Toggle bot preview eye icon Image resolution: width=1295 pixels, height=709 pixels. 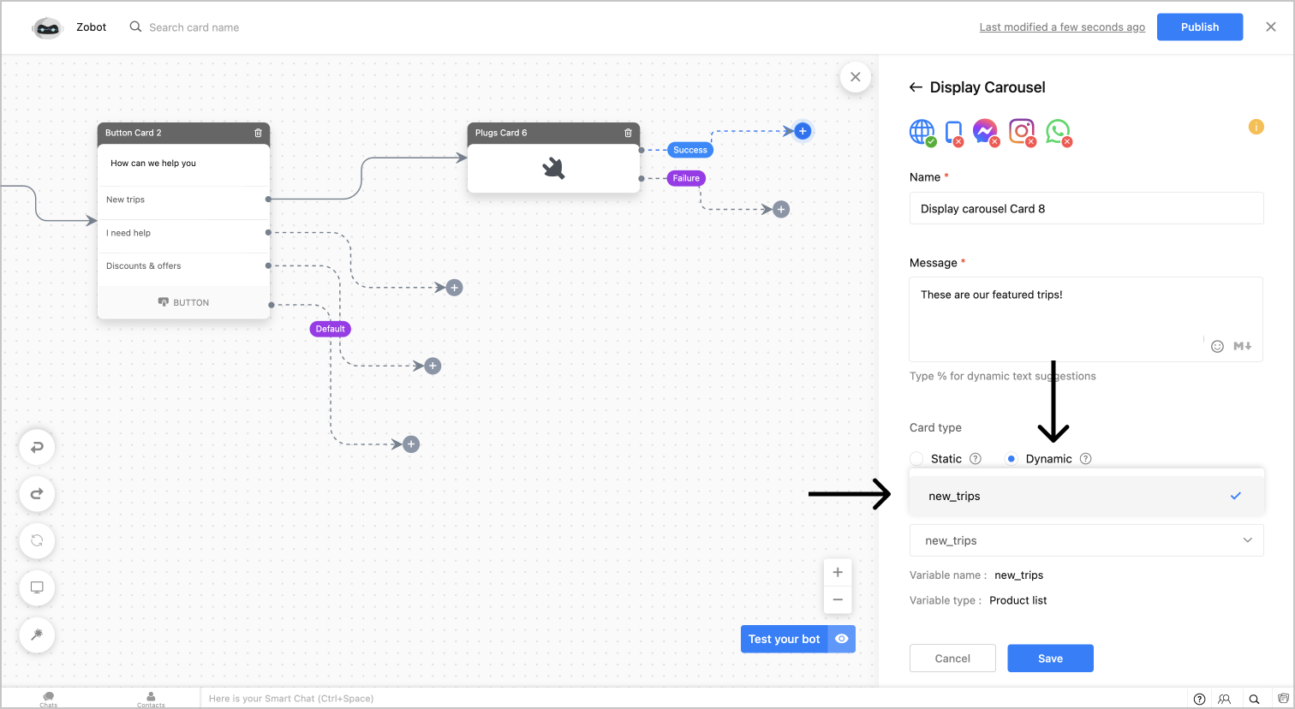coord(842,639)
